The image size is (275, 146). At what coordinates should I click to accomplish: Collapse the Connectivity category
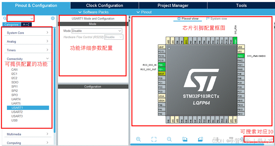click(x=28, y=59)
